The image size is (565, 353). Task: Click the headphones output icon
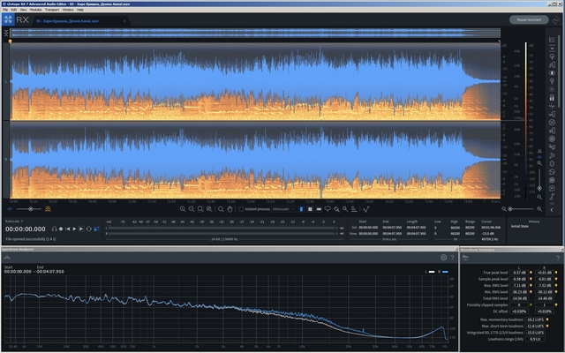tap(54, 229)
